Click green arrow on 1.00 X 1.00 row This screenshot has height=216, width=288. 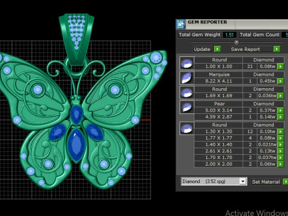pos(280,67)
